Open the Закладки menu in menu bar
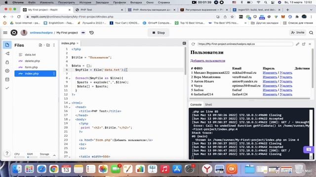 click(102, 2)
